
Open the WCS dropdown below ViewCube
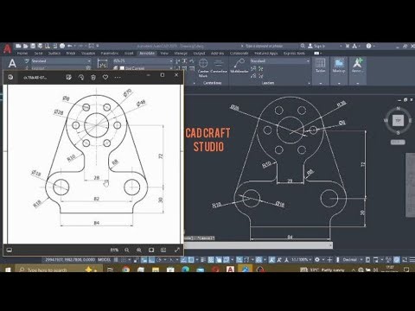point(398,143)
